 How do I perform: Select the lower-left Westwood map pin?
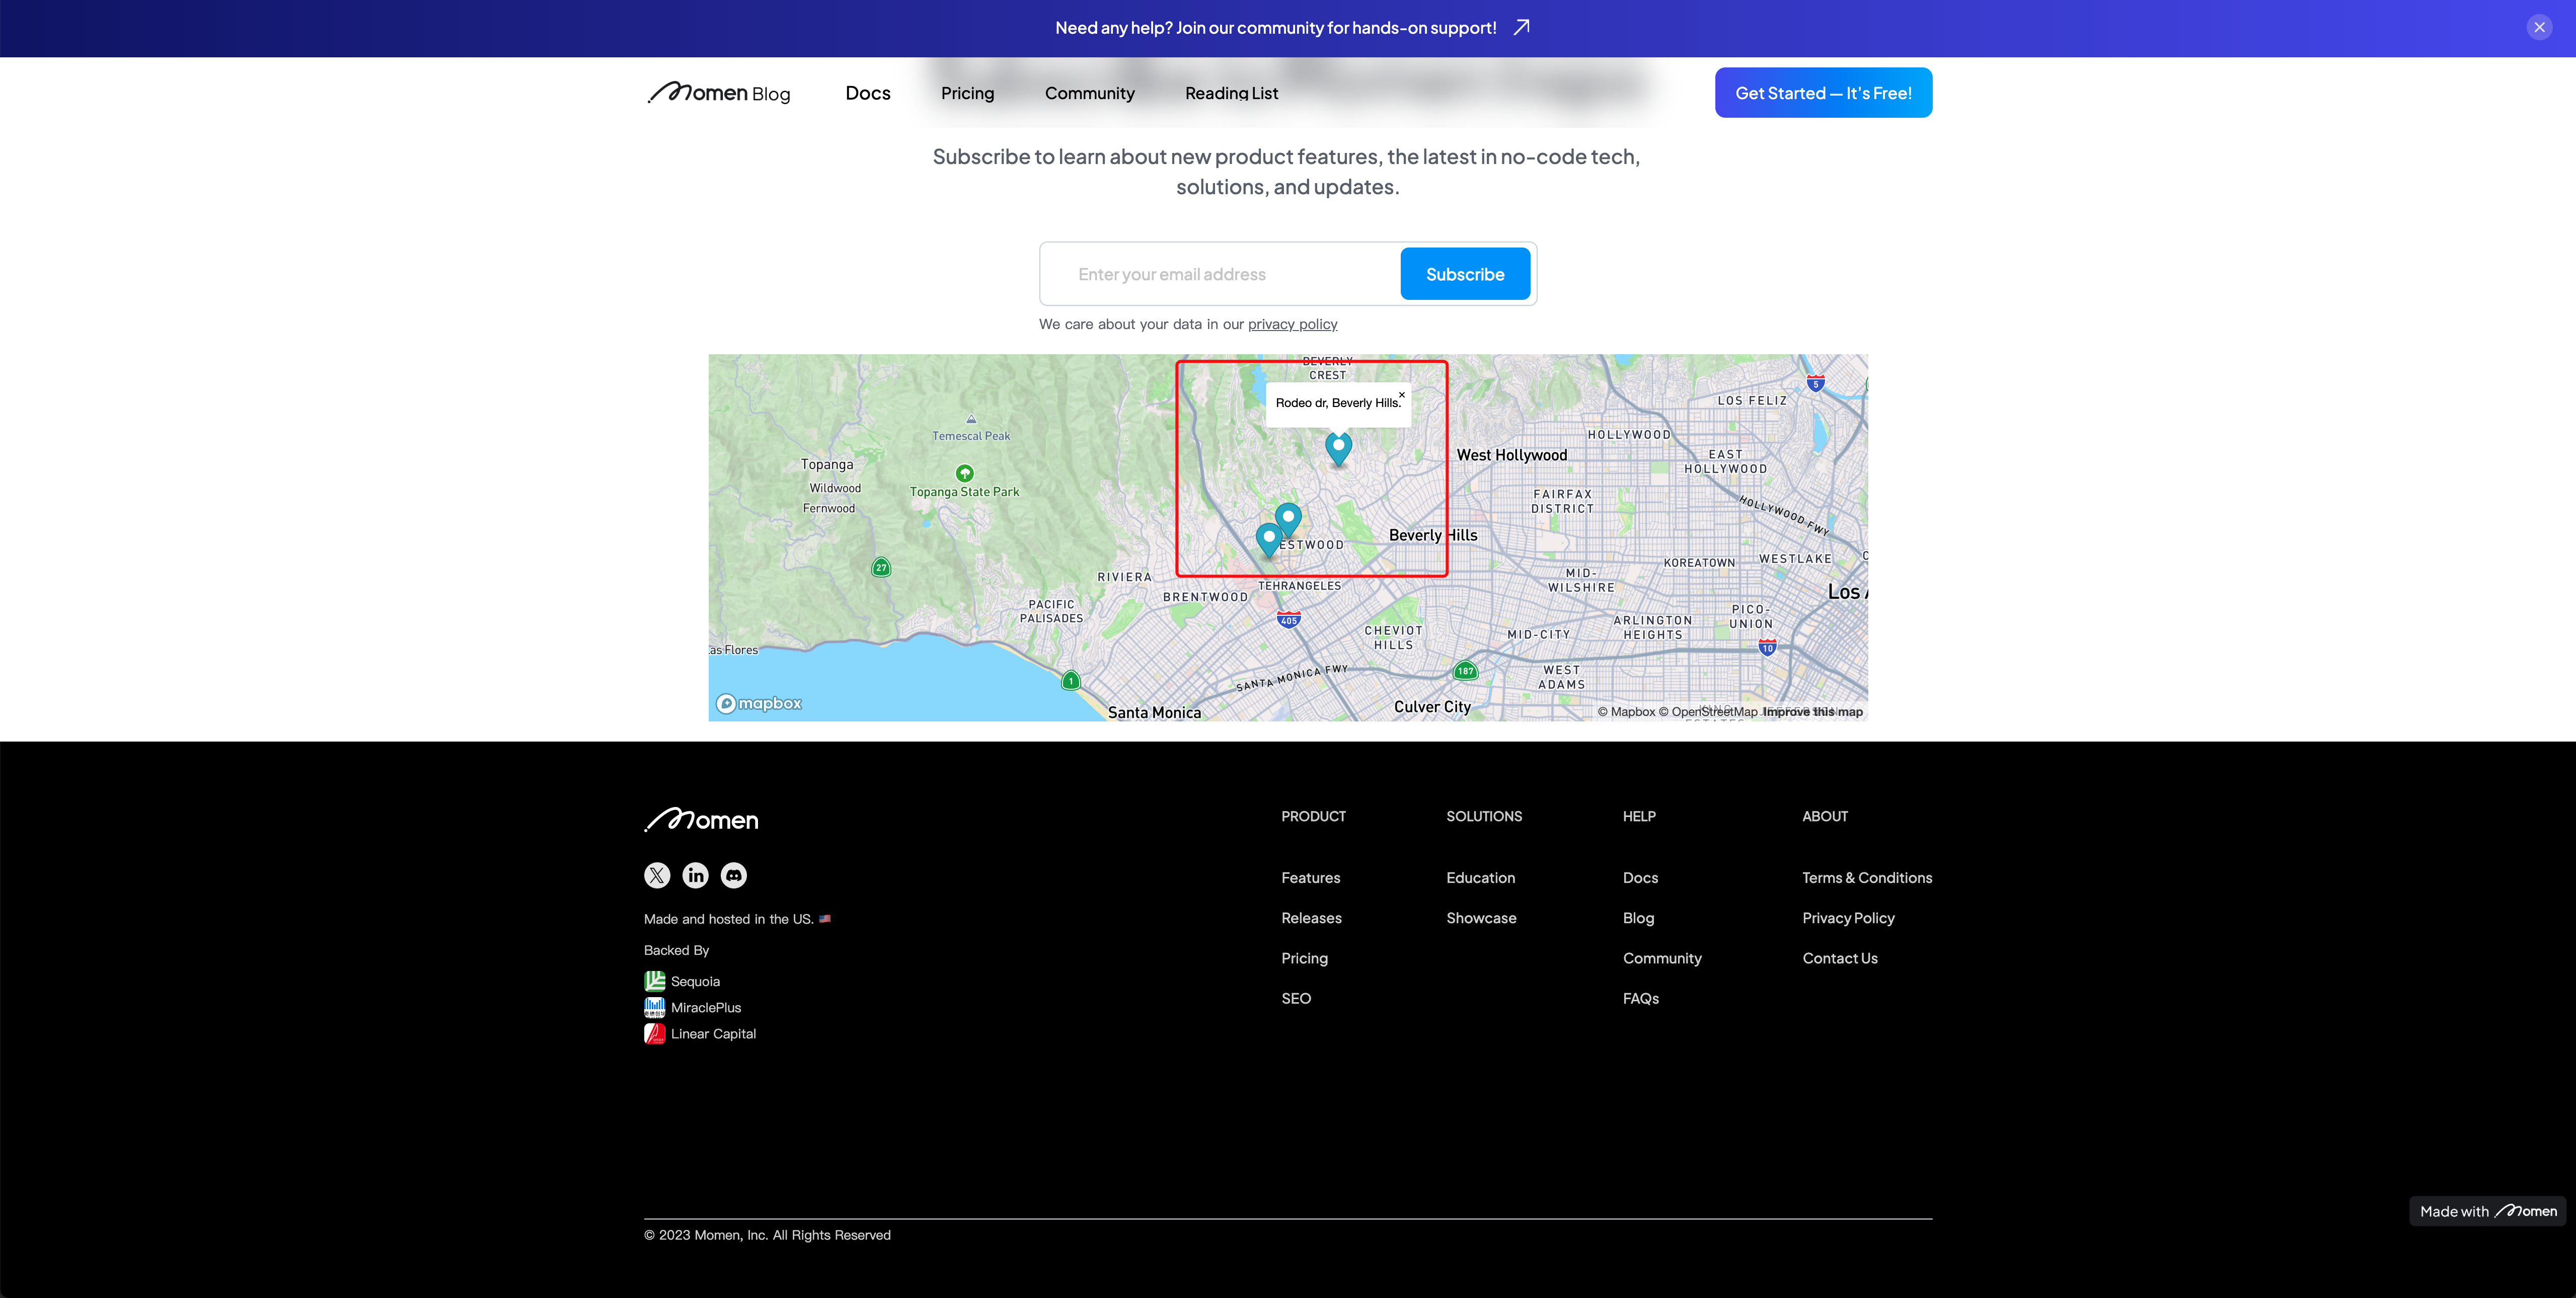click(x=1268, y=540)
